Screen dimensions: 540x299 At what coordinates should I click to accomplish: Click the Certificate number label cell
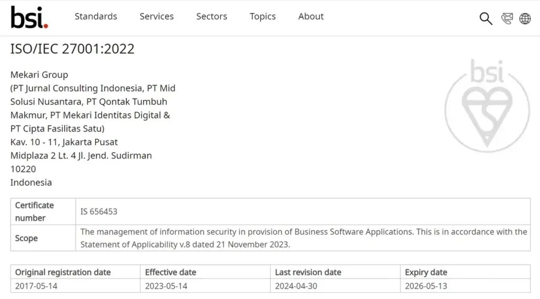[x=43, y=211]
